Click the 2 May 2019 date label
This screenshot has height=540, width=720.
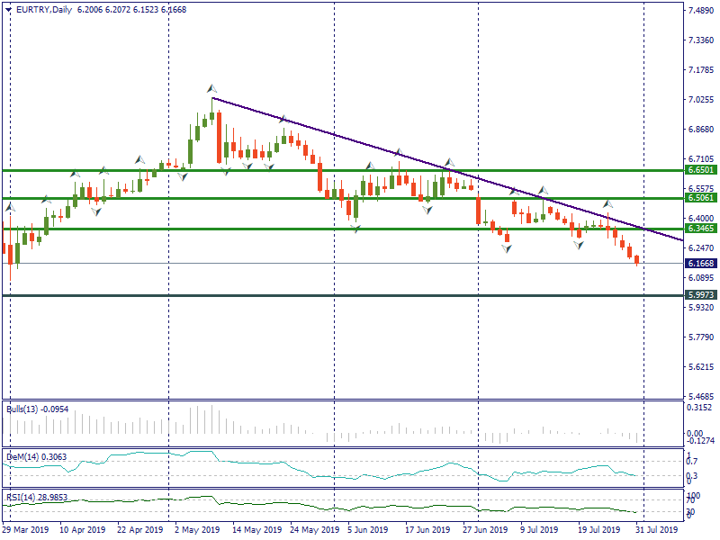coord(197,530)
